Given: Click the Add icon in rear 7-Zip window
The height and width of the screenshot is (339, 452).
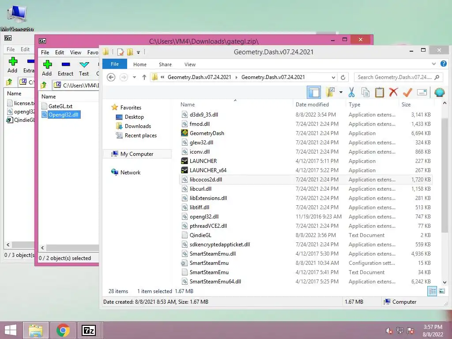Looking at the screenshot, I should pyautogui.click(x=13, y=61).
